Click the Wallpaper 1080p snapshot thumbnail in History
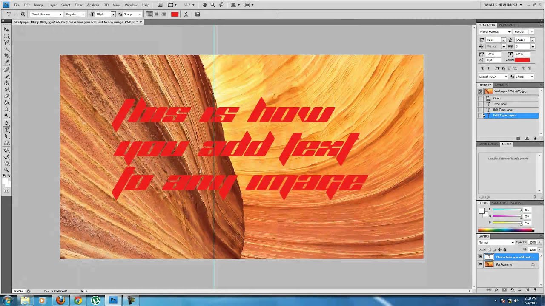545x306 pixels. tap(489, 91)
